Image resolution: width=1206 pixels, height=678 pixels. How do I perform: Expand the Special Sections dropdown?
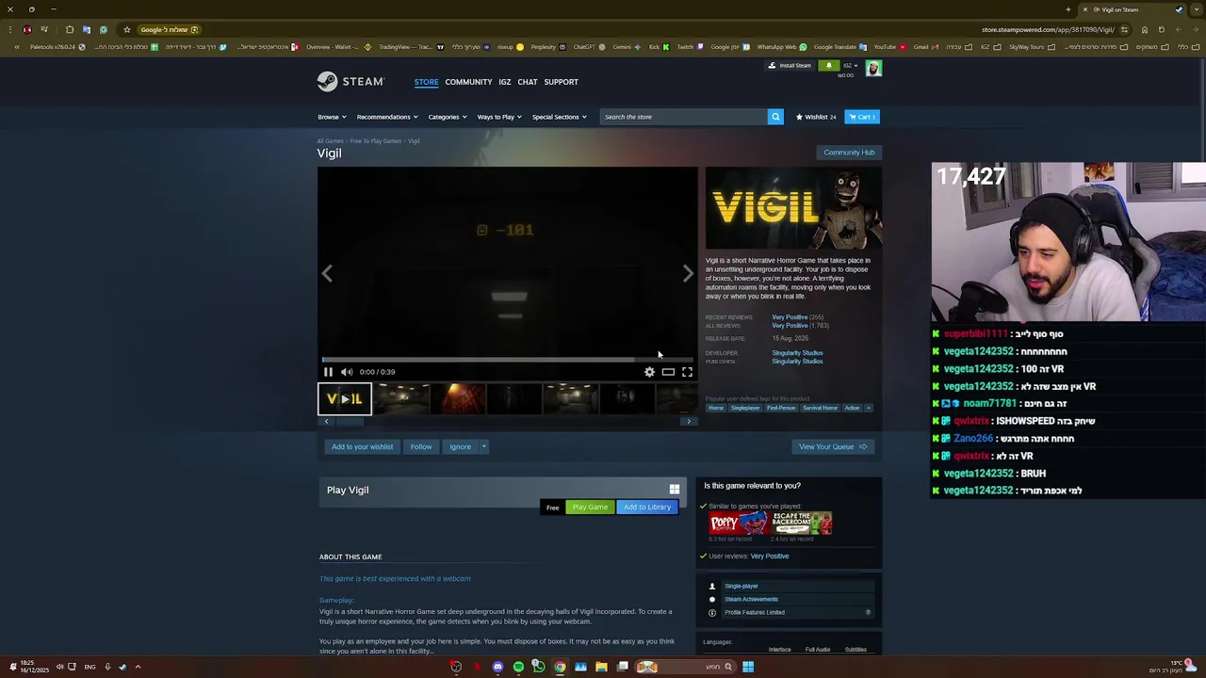pyautogui.click(x=559, y=117)
